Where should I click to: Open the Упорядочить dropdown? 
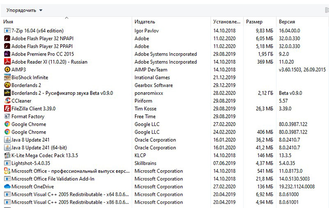pyautogui.click(x=24, y=10)
